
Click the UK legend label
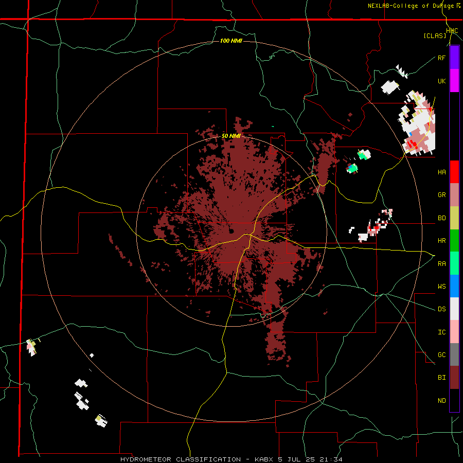tap(441, 81)
